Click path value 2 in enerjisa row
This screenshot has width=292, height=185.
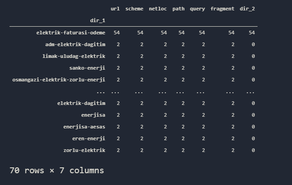coord(183,115)
